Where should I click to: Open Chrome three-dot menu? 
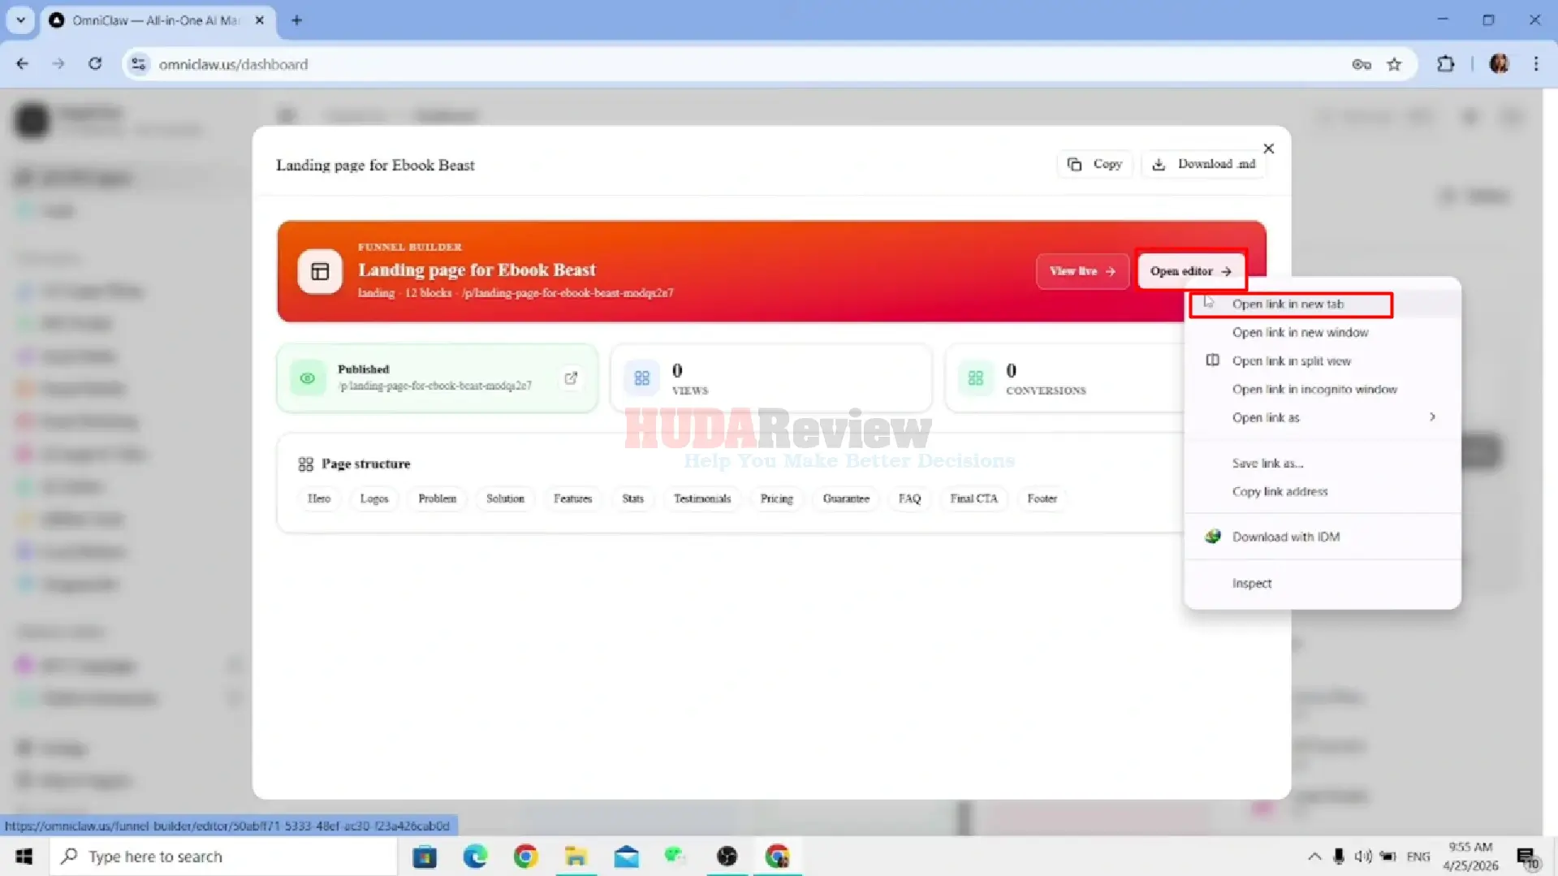1535,64
